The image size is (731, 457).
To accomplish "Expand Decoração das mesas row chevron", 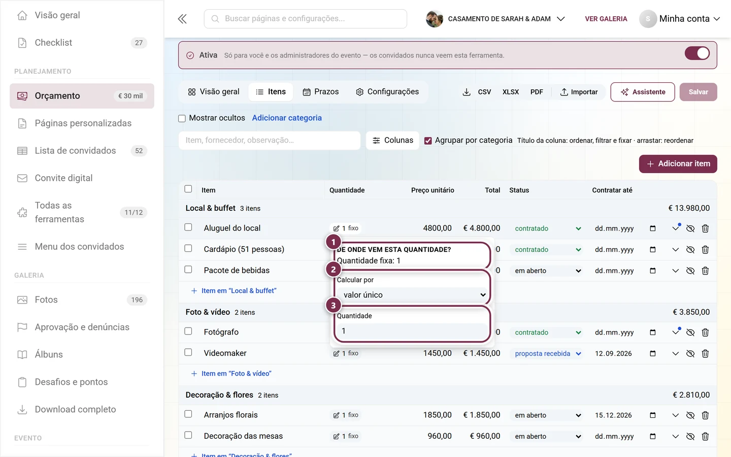I will pyautogui.click(x=675, y=436).
